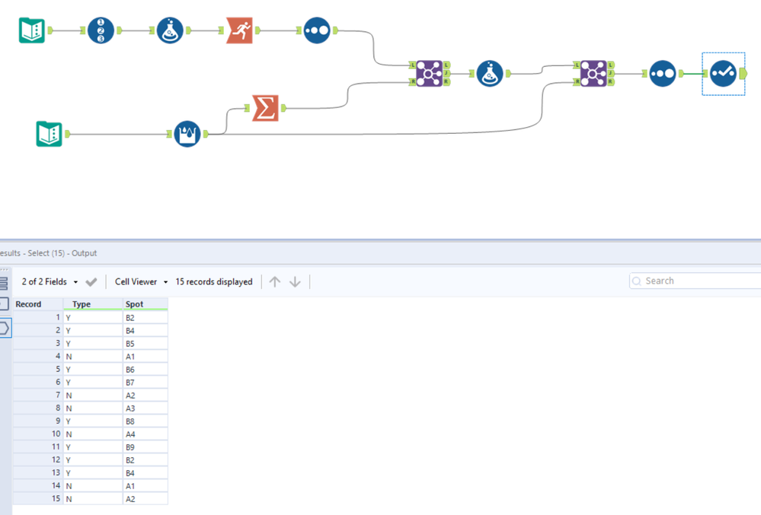761x515 pixels.
Task: Expand the 2 of 2 Fields dropdown
Action: pyautogui.click(x=50, y=281)
